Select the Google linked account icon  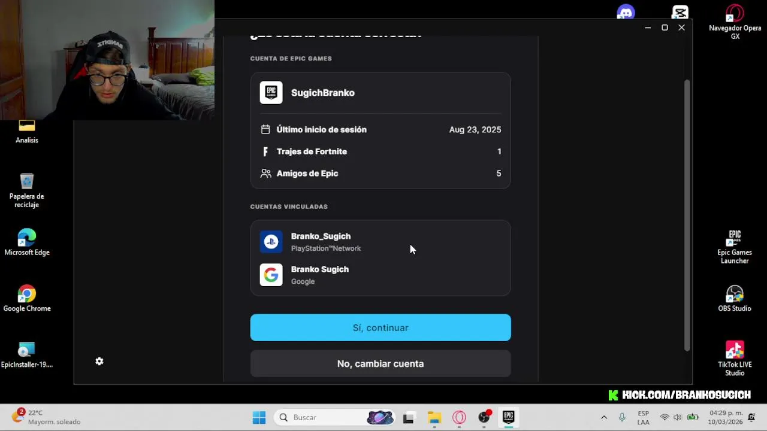point(271,275)
